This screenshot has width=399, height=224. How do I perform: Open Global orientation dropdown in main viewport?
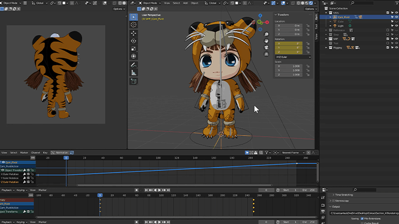point(212,3)
